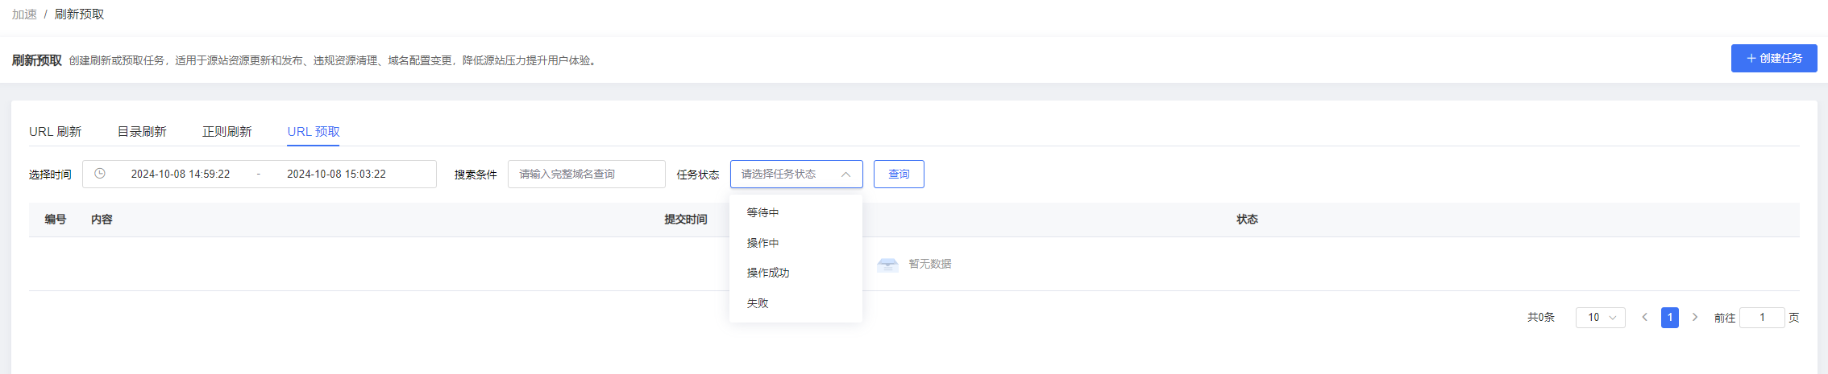The image size is (1828, 374).
Task: Go to page 1 in pagination
Action: (x=1670, y=318)
